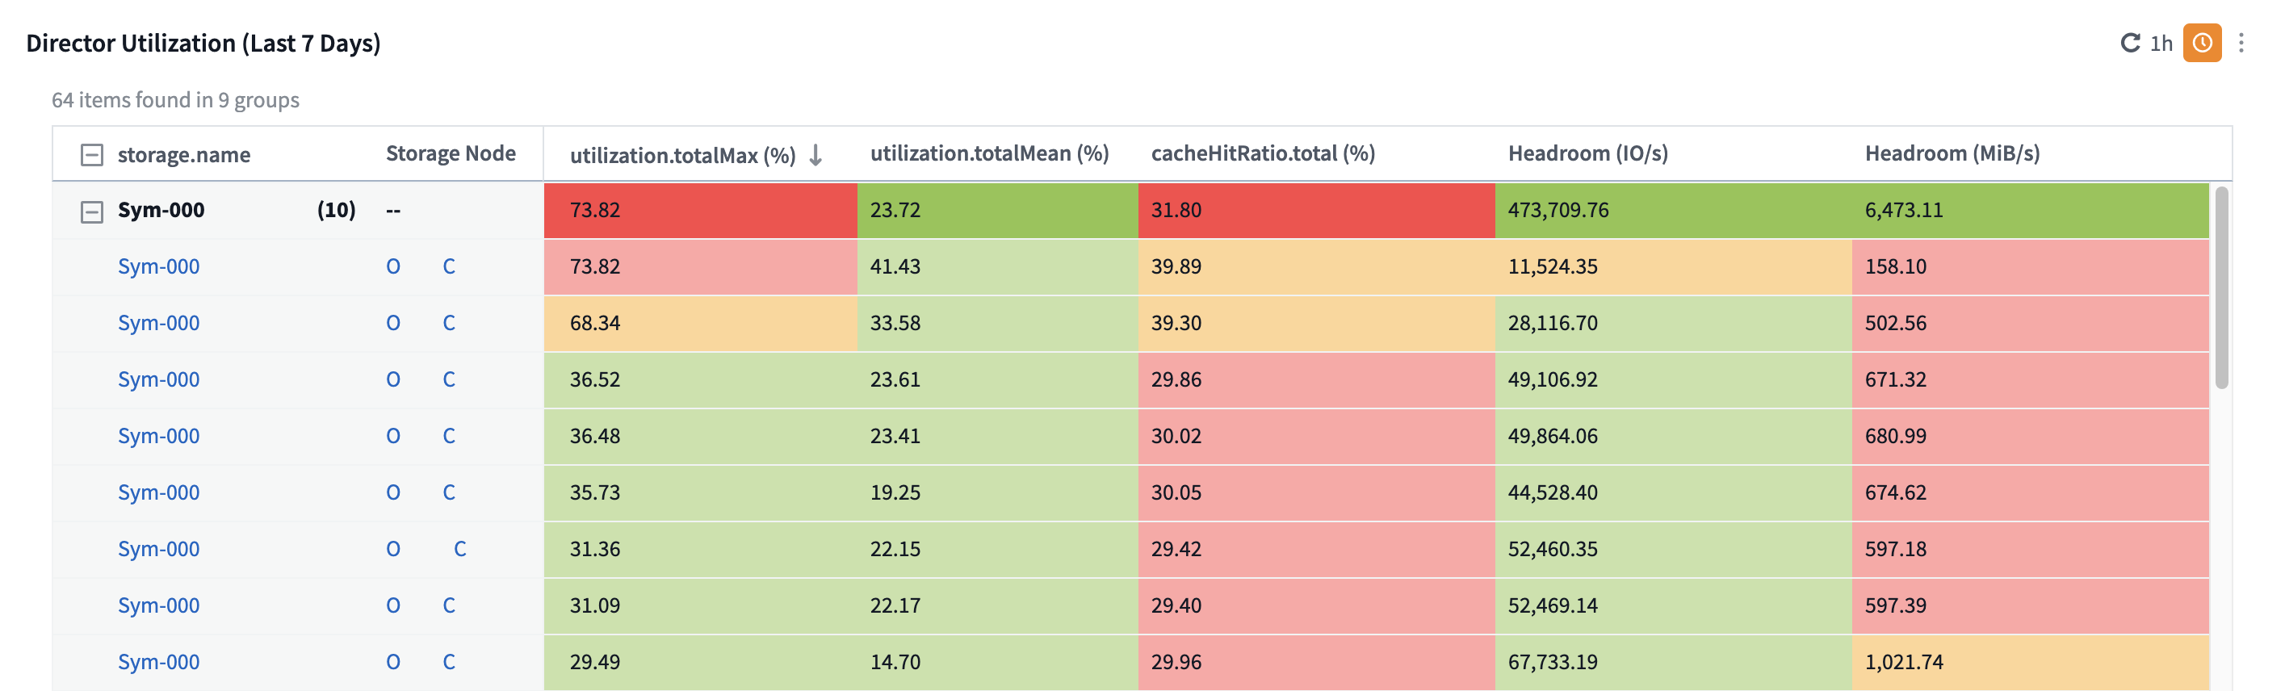The height and width of the screenshot is (691, 2285).
Task: Click the C storage node link in the 31.36 row
Action: point(459,549)
